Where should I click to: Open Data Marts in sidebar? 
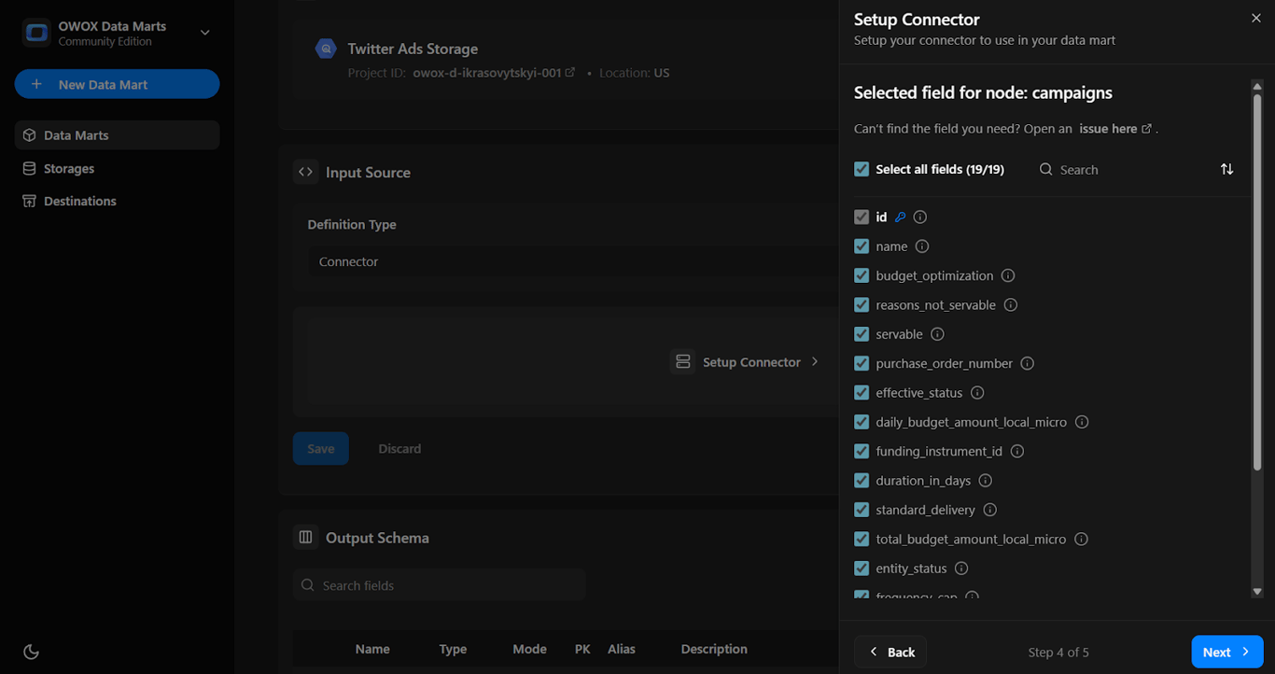click(x=117, y=135)
